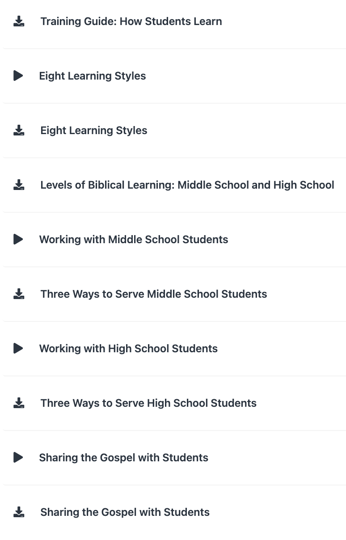This screenshot has width=346, height=540.
Task: Click download icon for Sharing the Gospel
Action: [19, 512]
